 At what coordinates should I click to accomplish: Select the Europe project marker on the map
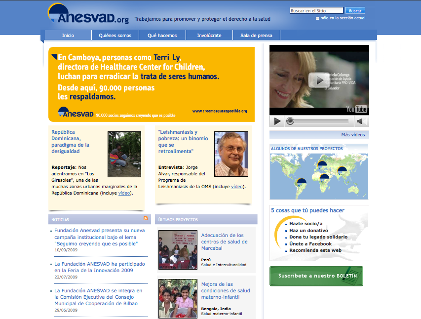click(x=322, y=164)
